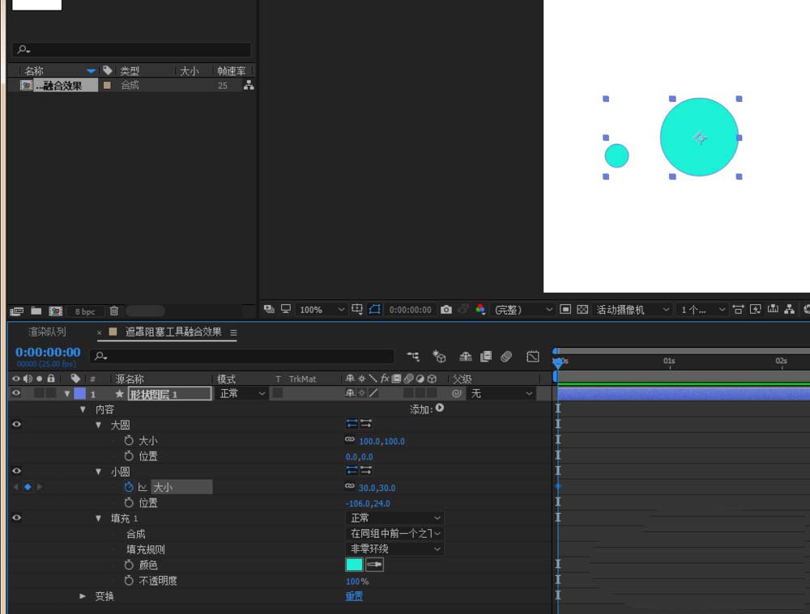Select the 遮罩阻塞工具融合效果 timeline tab
The width and height of the screenshot is (810, 614).
[x=173, y=332]
